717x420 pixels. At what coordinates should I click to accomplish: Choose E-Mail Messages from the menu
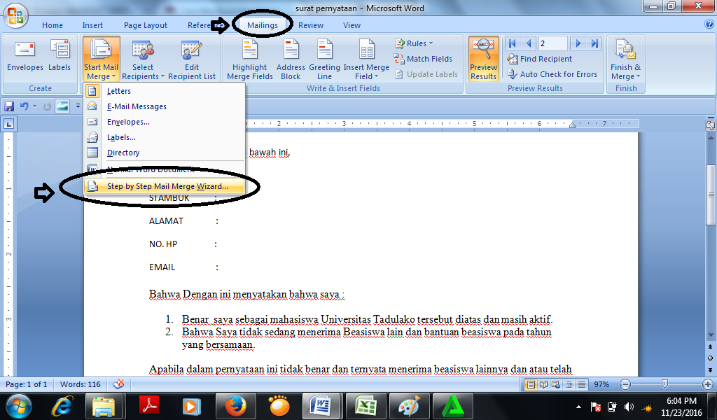pos(165,106)
